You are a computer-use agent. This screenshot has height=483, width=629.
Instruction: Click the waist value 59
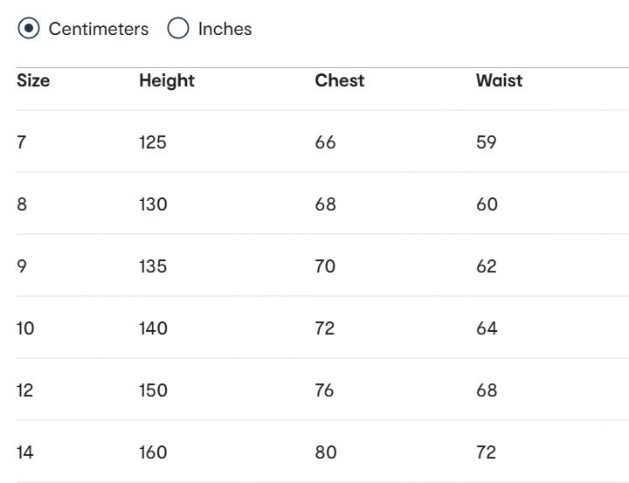coord(487,142)
